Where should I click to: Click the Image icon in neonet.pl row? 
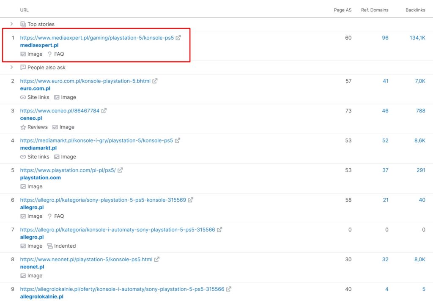[x=23, y=276]
